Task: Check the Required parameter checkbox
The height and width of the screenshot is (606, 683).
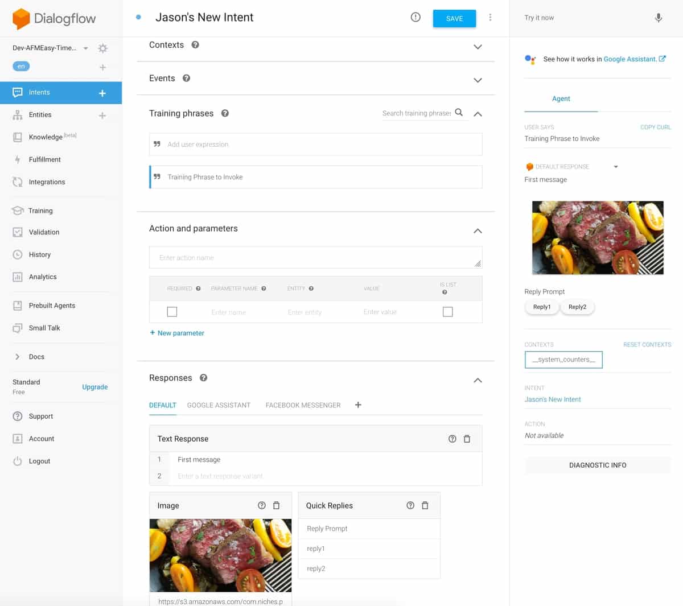Action: pyautogui.click(x=172, y=311)
